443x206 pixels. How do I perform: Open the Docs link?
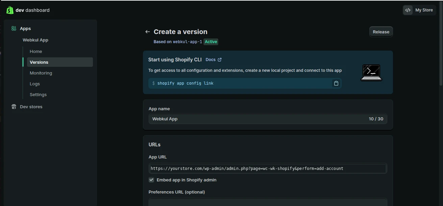click(211, 60)
